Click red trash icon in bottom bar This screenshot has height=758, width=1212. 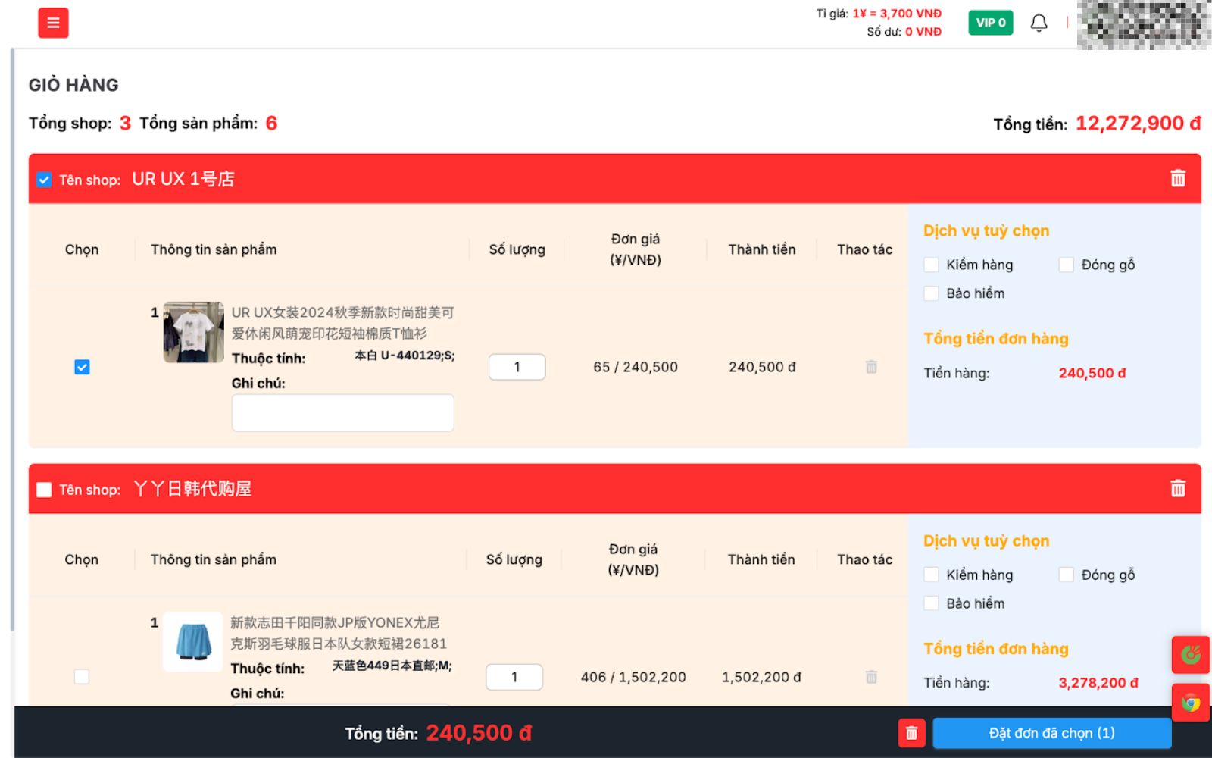(x=911, y=733)
